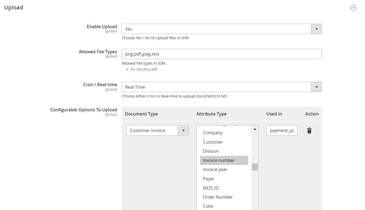Click the attribute list scroll-up arrow
Image resolution: width=365 pixels, height=210 pixels.
pyautogui.click(x=255, y=129)
